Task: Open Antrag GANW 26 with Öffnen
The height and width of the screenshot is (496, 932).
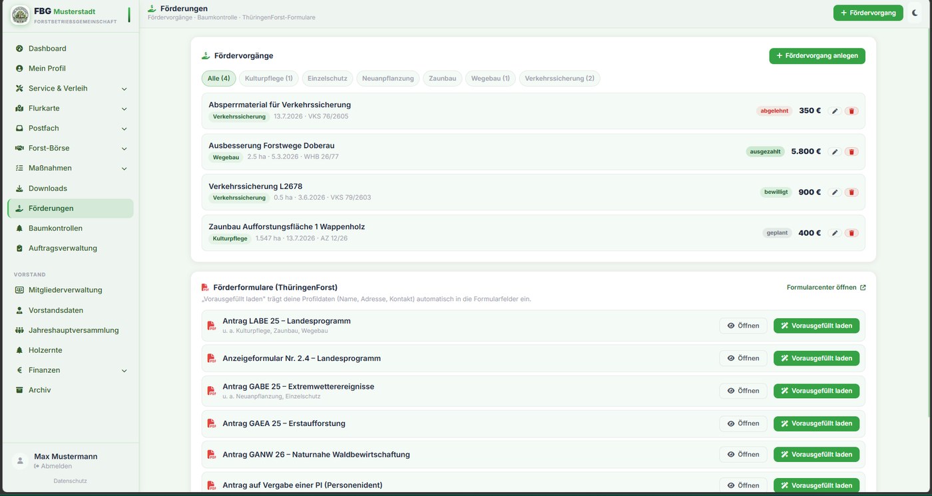Action: tap(743, 455)
